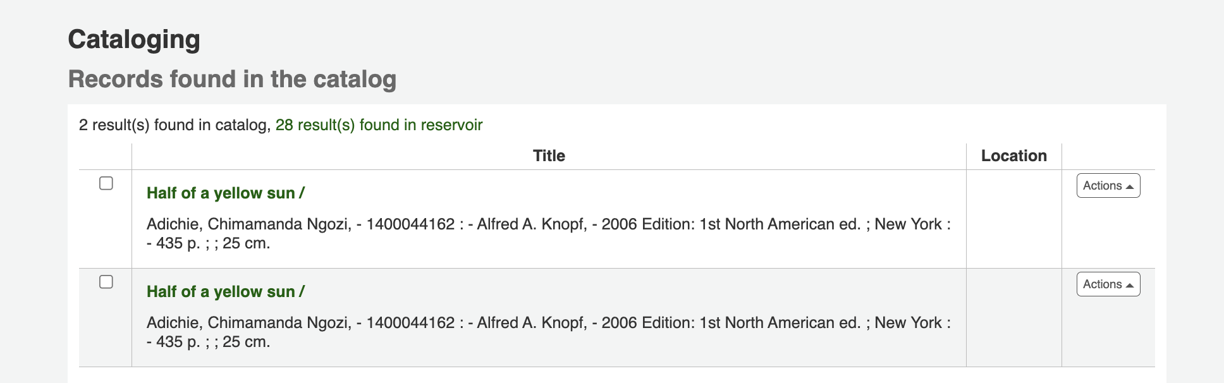Click blank header cell above the checkboxes

(x=105, y=156)
